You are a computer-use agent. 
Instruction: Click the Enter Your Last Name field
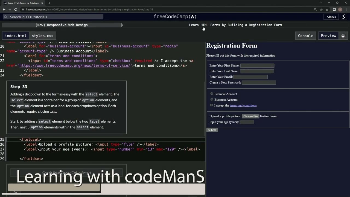(x=257, y=71)
